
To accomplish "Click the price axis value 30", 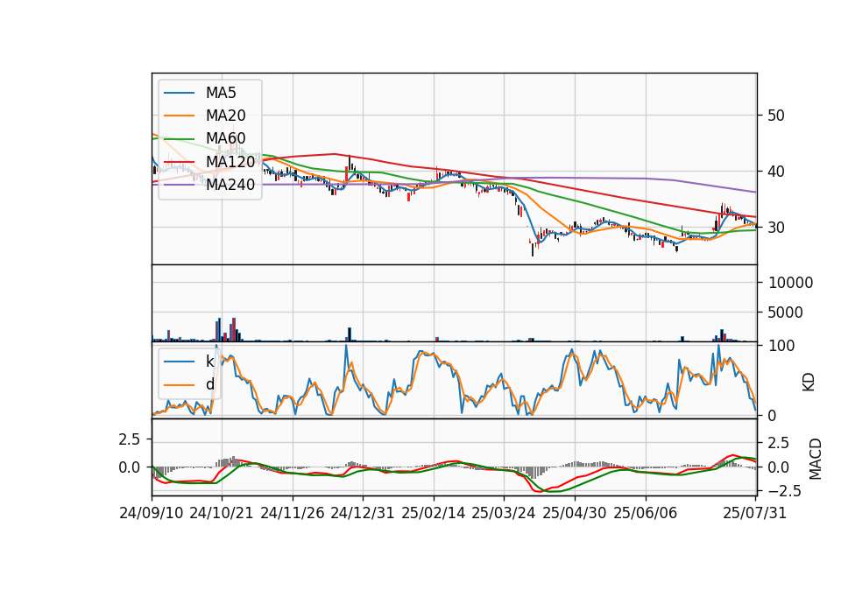I will coord(776,228).
